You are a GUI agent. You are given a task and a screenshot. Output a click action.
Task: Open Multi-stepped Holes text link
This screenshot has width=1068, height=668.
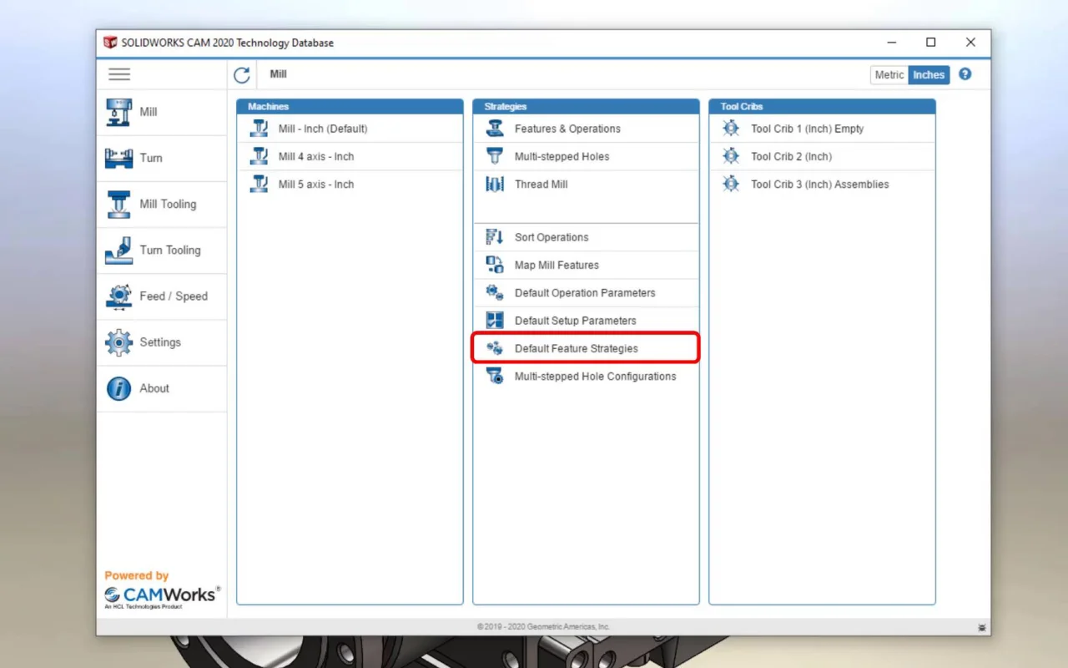click(x=562, y=156)
